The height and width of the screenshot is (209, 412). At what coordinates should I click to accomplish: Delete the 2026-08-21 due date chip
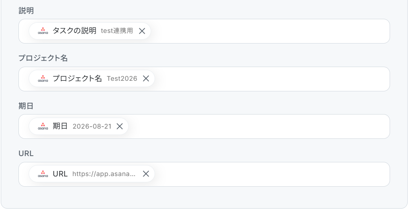(x=120, y=126)
